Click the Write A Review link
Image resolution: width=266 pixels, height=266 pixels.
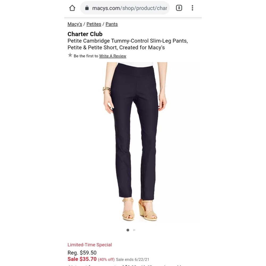(x=113, y=56)
